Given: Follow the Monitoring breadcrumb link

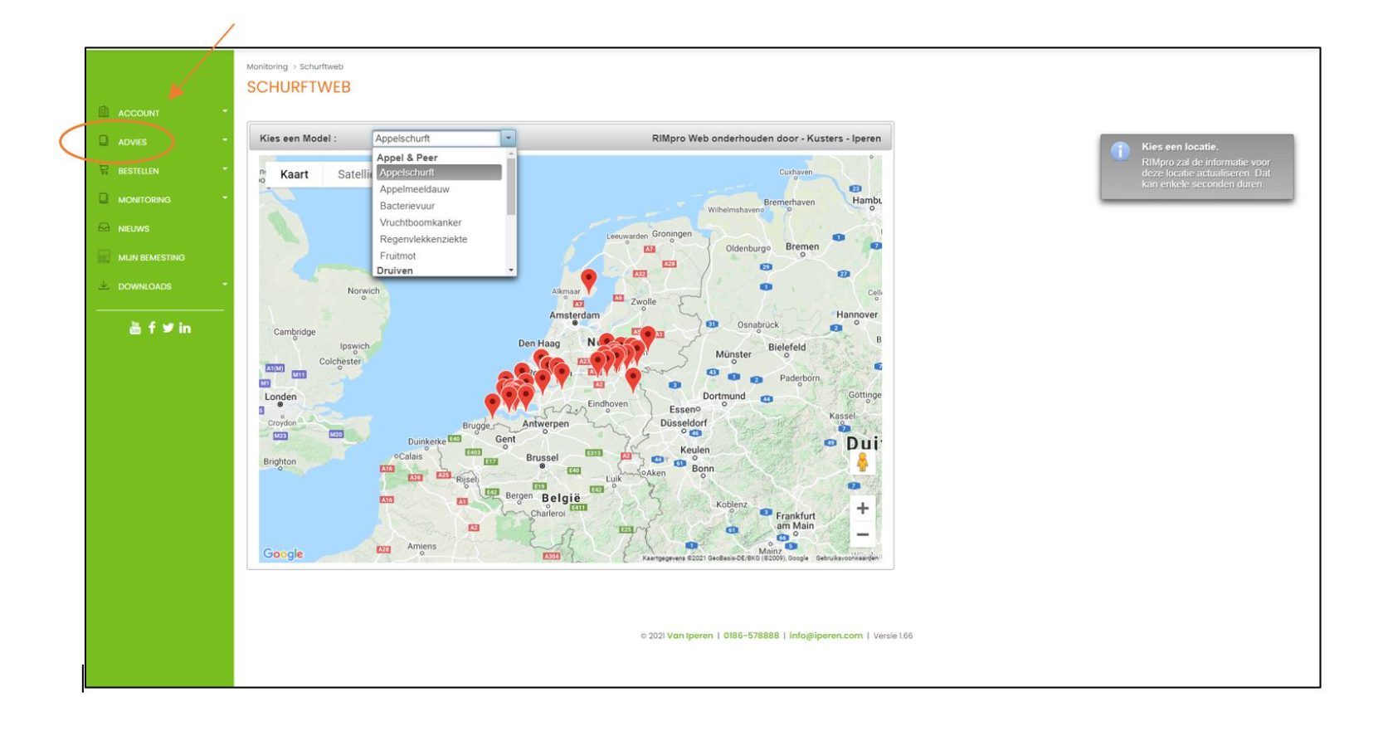Looking at the screenshot, I should tap(267, 67).
